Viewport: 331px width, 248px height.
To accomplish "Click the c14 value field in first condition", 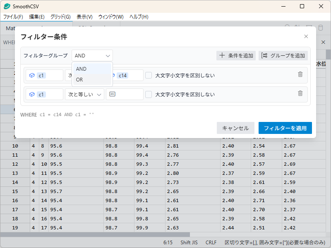I will (x=128, y=75).
